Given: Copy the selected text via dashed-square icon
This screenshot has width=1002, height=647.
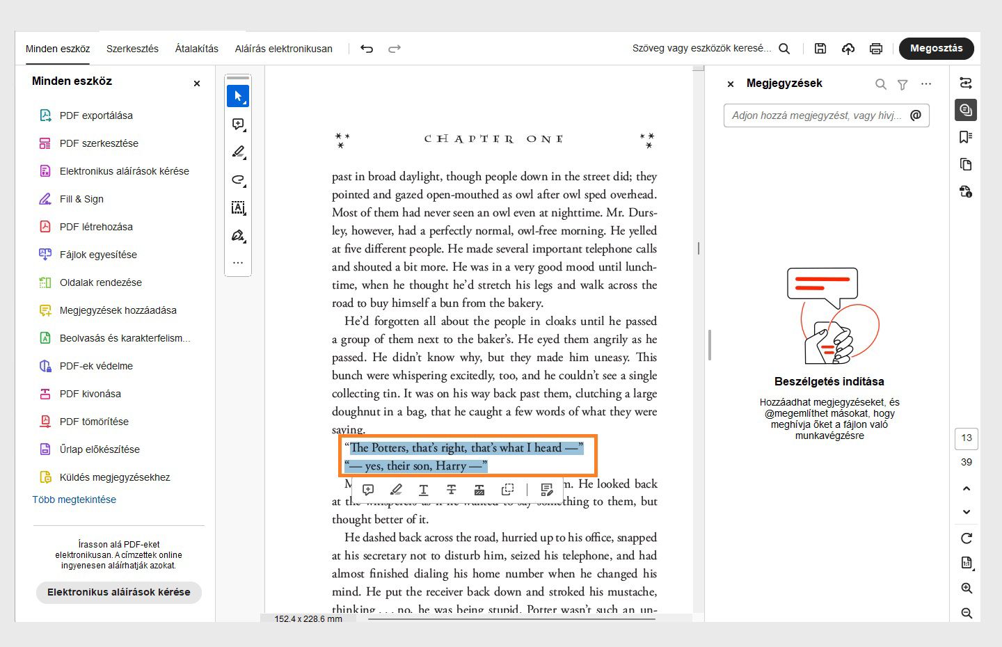Looking at the screenshot, I should coord(507,490).
